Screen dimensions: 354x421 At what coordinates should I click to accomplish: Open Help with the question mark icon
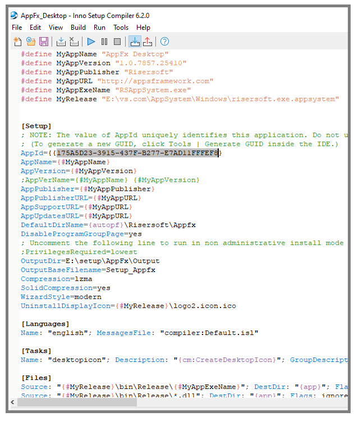click(164, 42)
